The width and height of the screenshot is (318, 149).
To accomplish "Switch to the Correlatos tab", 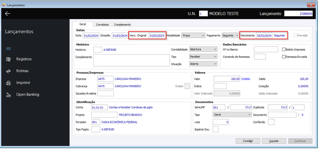I will tap(103, 25).
